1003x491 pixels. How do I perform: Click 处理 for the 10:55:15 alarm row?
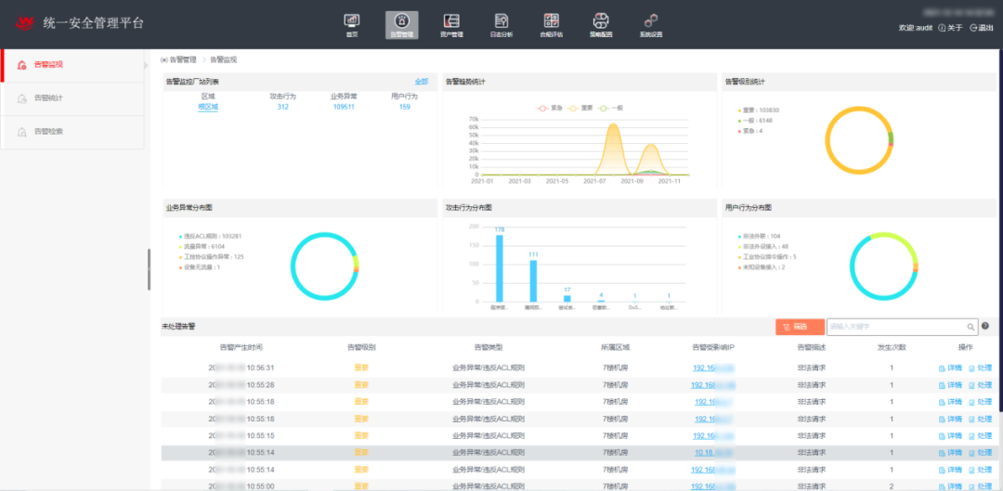point(981,435)
